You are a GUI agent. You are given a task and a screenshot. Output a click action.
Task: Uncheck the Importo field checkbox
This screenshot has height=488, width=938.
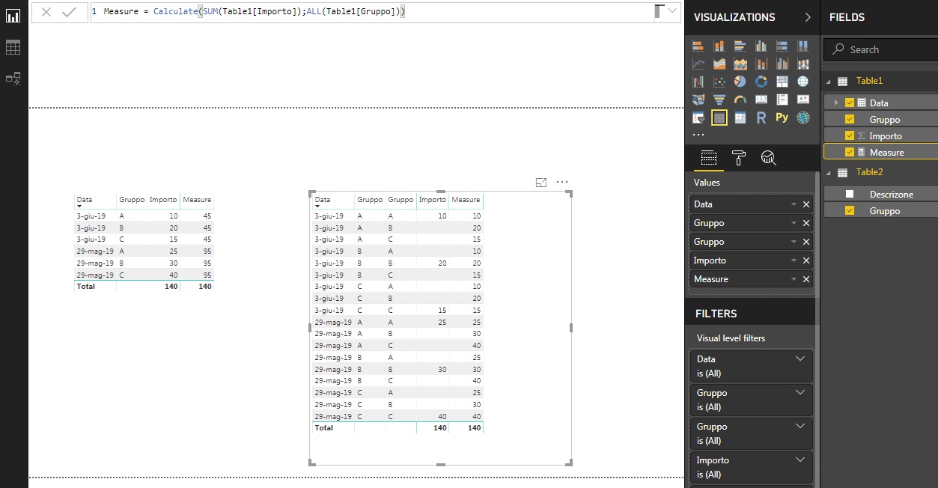click(850, 135)
